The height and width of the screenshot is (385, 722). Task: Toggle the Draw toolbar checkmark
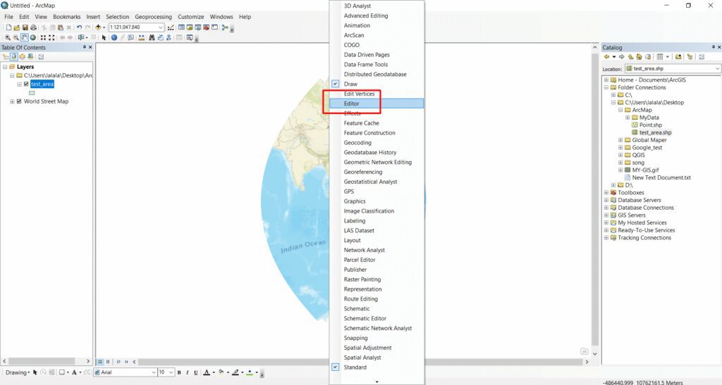335,84
